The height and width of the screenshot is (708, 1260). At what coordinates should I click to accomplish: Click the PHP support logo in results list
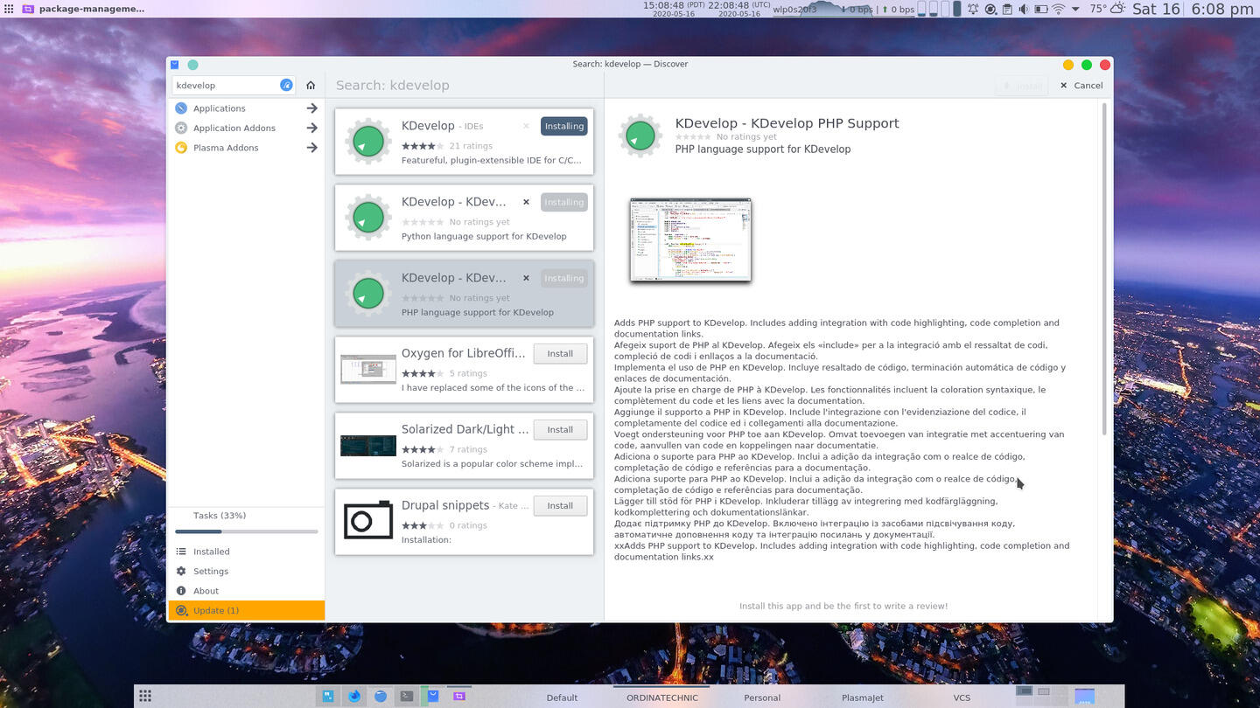point(367,294)
